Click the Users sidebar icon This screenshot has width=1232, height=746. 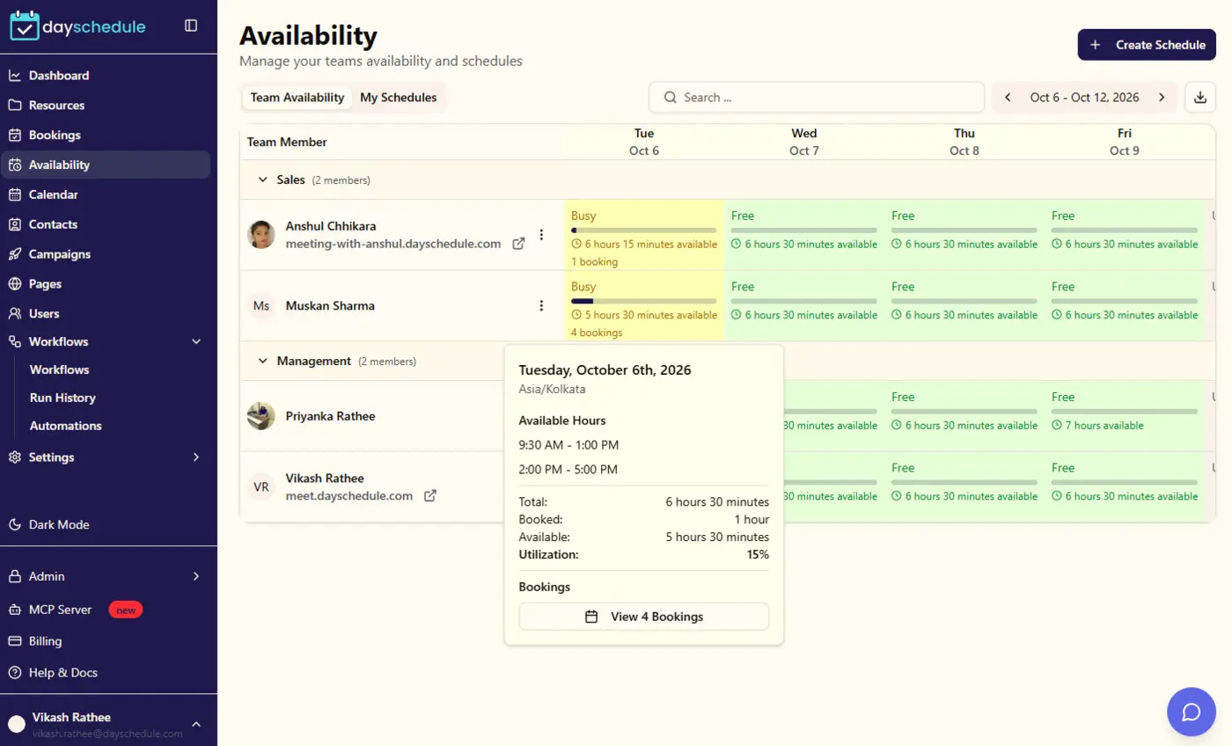pos(15,313)
